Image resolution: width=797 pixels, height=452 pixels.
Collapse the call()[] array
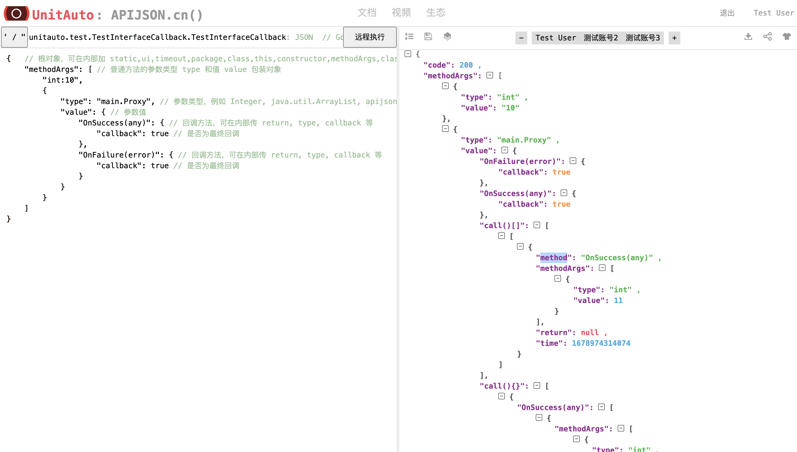(x=537, y=225)
